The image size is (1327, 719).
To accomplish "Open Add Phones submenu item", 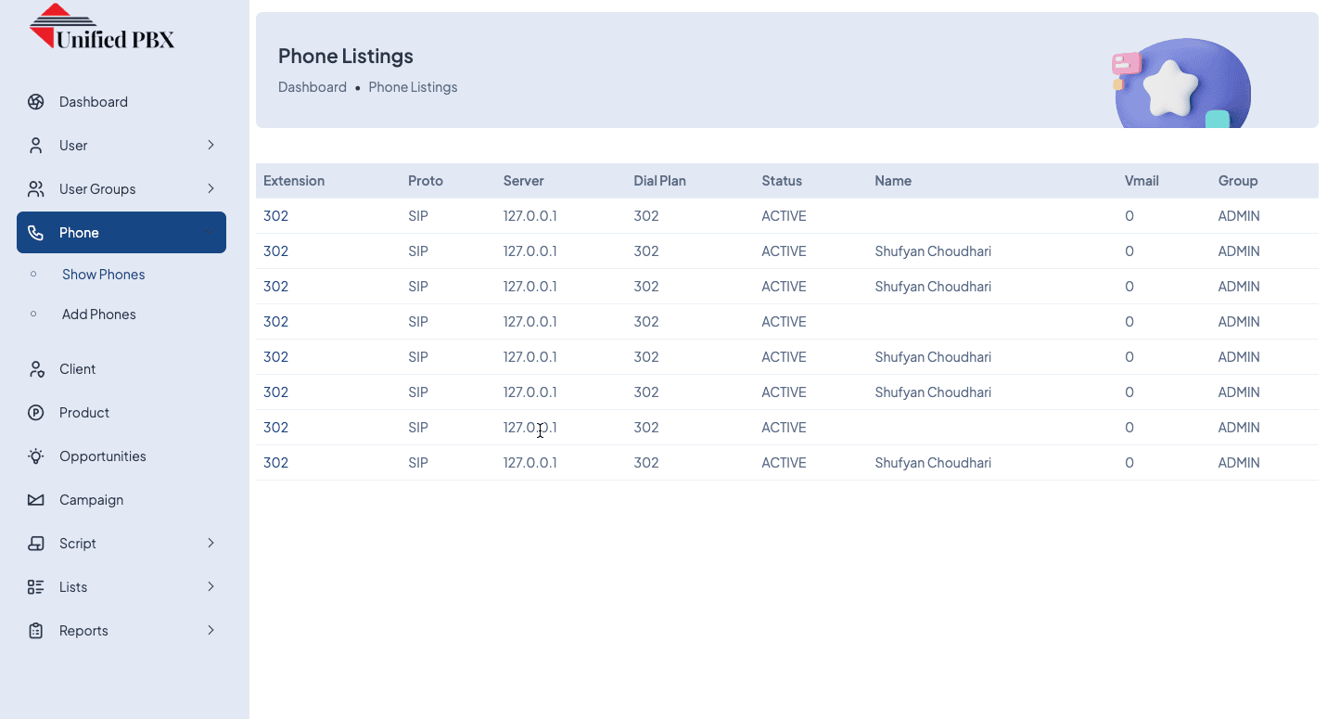I will pos(99,315).
